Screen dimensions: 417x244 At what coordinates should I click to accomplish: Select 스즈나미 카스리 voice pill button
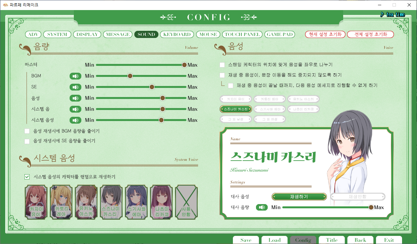click(236, 109)
